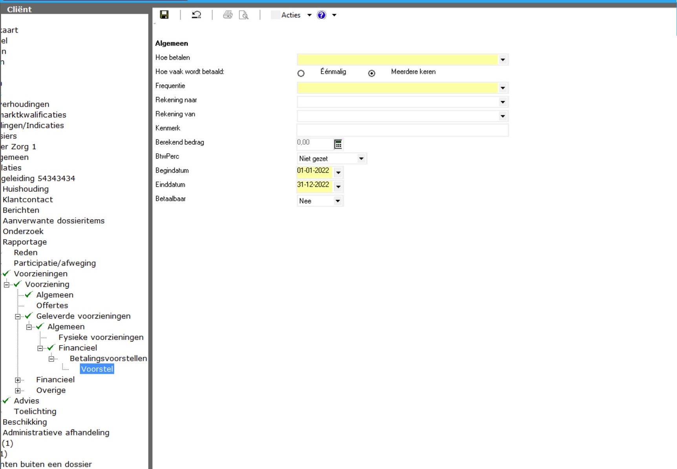
Task: Click the blue Help question mark icon
Action: (322, 15)
